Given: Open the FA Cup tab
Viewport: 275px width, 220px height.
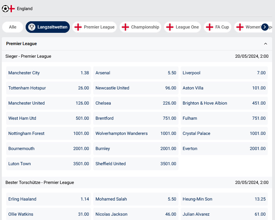Looking at the screenshot, I should pos(218,27).
